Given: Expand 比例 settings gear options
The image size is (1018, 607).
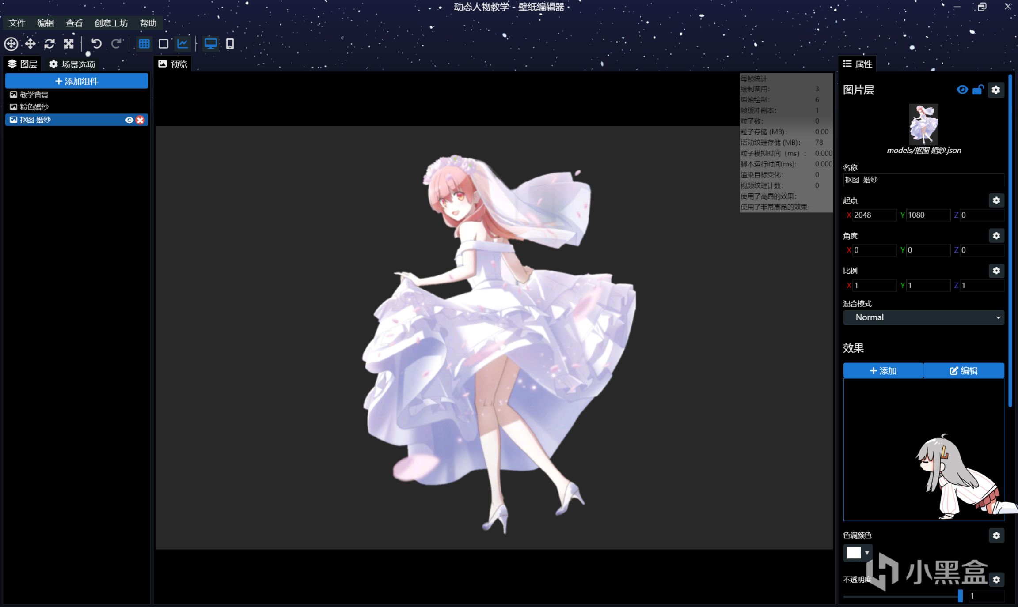Looking at the screenshot, I should coord(996,270).
